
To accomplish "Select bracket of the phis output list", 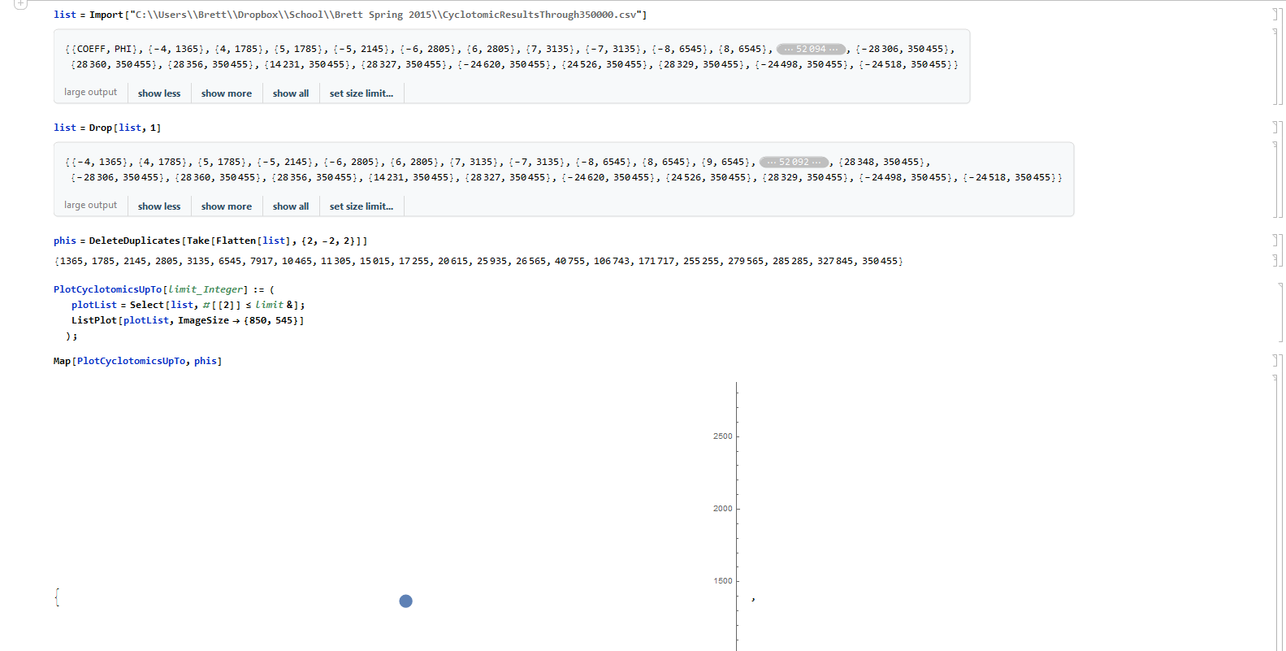I will (1275, 261).
